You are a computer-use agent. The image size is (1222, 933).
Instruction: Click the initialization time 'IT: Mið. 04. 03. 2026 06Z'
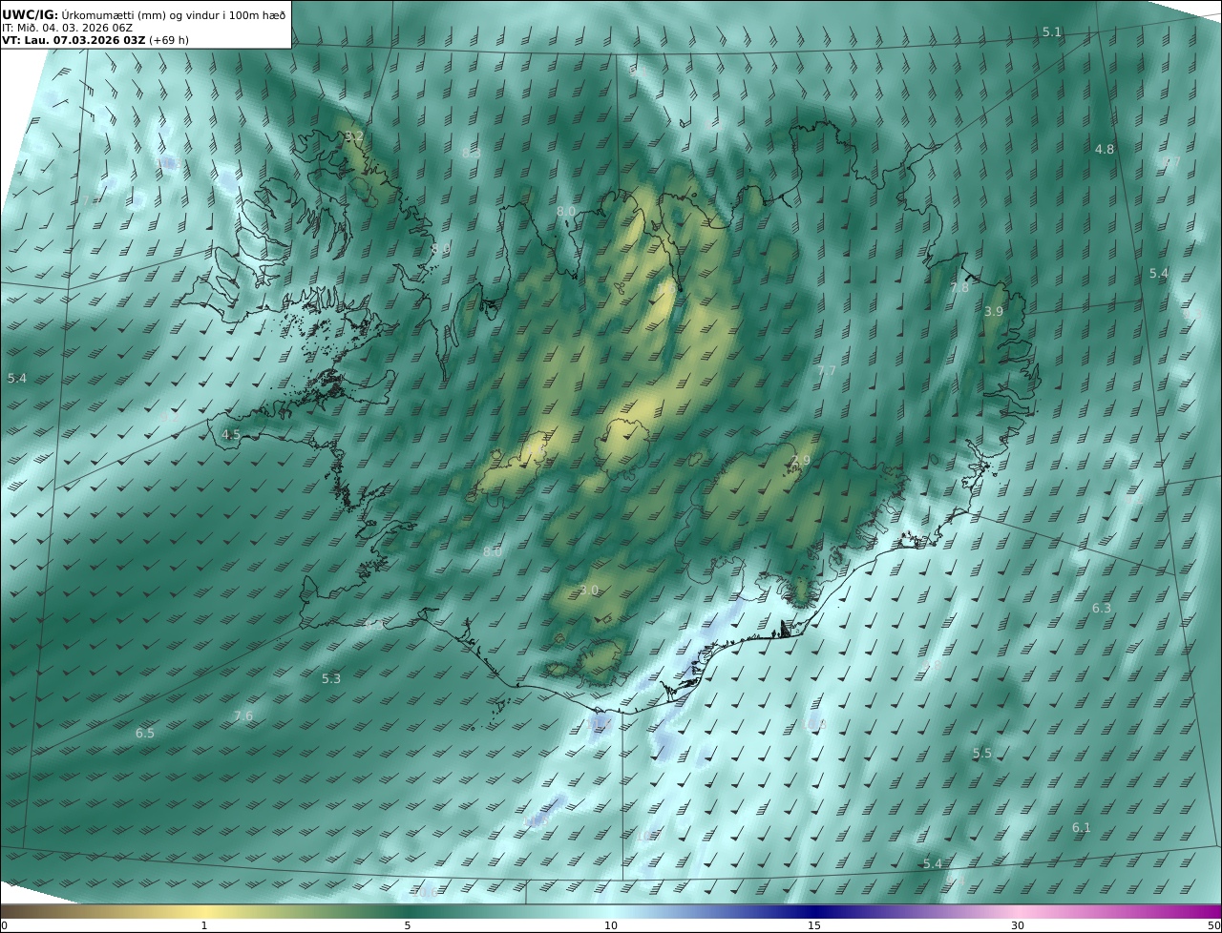[x=67, y=28]
